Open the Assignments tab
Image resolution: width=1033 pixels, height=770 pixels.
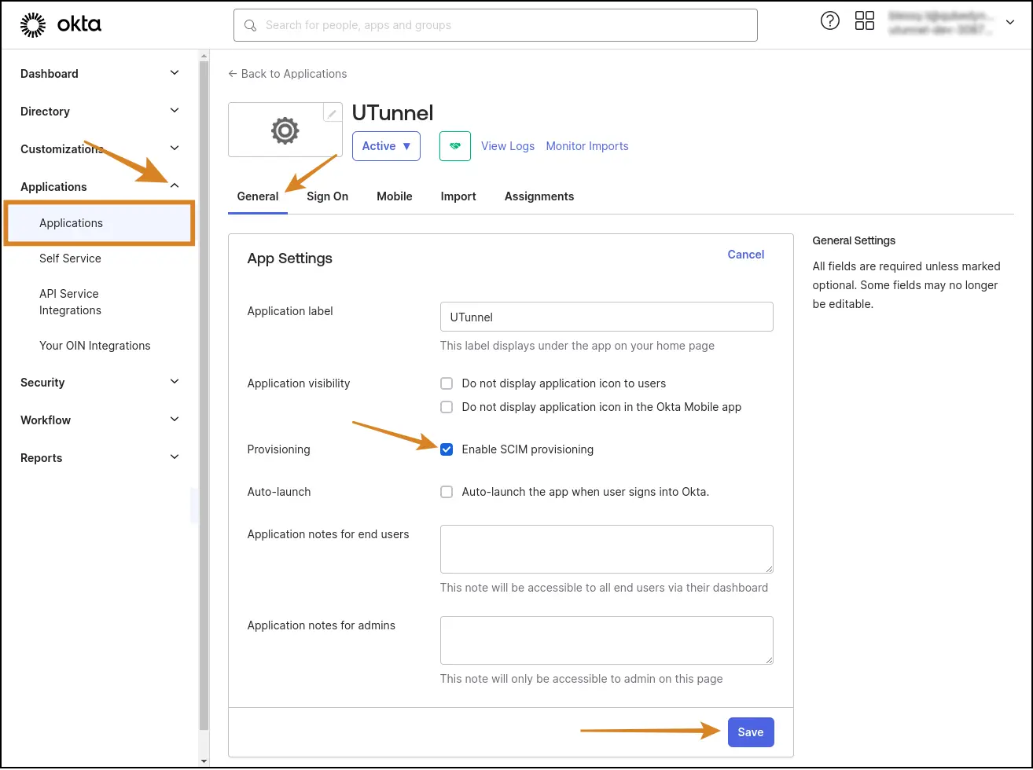tap(539, 196)
